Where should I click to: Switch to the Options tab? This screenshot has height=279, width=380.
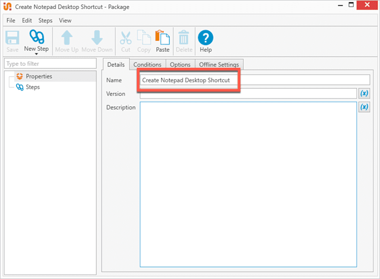[180, 64]
